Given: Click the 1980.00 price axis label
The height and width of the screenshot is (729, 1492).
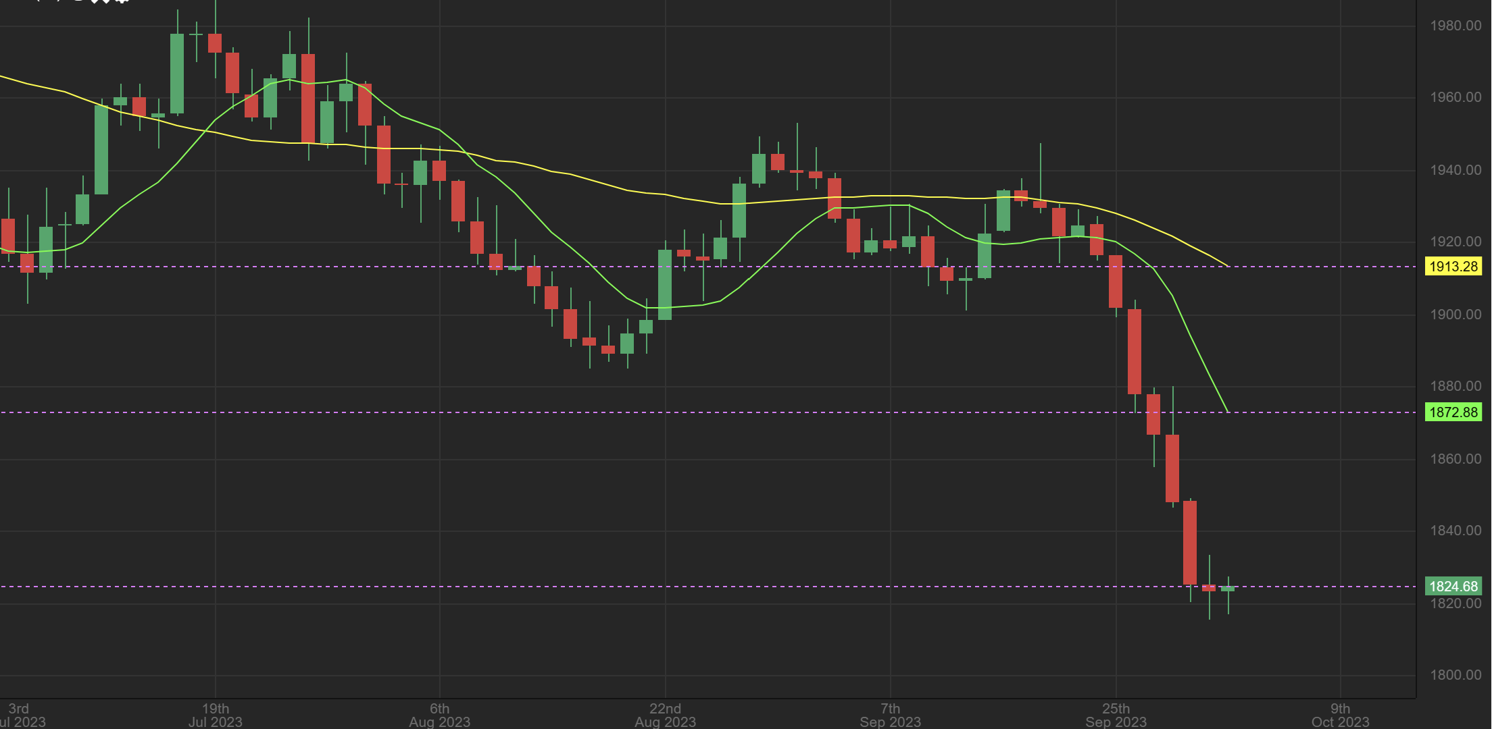Looking at the screenshot, I should (x=1456, y=26).
